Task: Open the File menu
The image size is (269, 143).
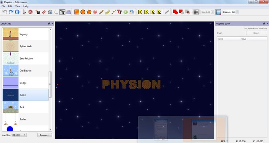Action: click(x=3, y=6)
